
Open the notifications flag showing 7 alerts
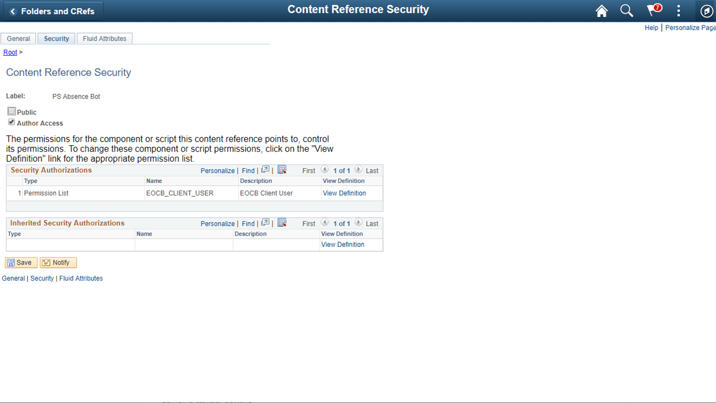(x=653, y=11)
